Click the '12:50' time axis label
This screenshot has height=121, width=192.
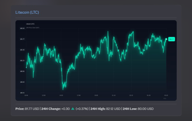point(44,95)
